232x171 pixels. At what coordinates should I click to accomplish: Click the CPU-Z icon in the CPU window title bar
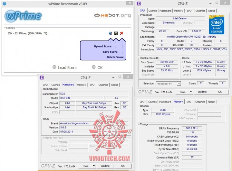click(x=139, y=4)
